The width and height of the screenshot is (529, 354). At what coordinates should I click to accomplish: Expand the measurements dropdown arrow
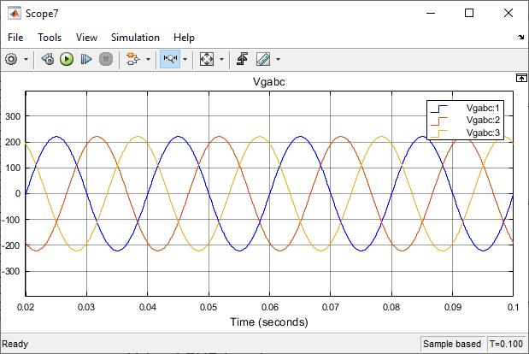tap(278, 59)
